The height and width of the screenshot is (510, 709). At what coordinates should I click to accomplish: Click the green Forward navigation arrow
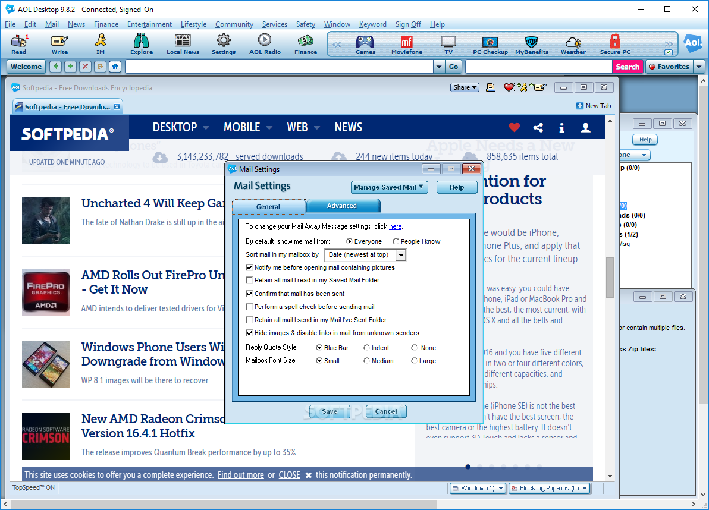click(70, 67)
